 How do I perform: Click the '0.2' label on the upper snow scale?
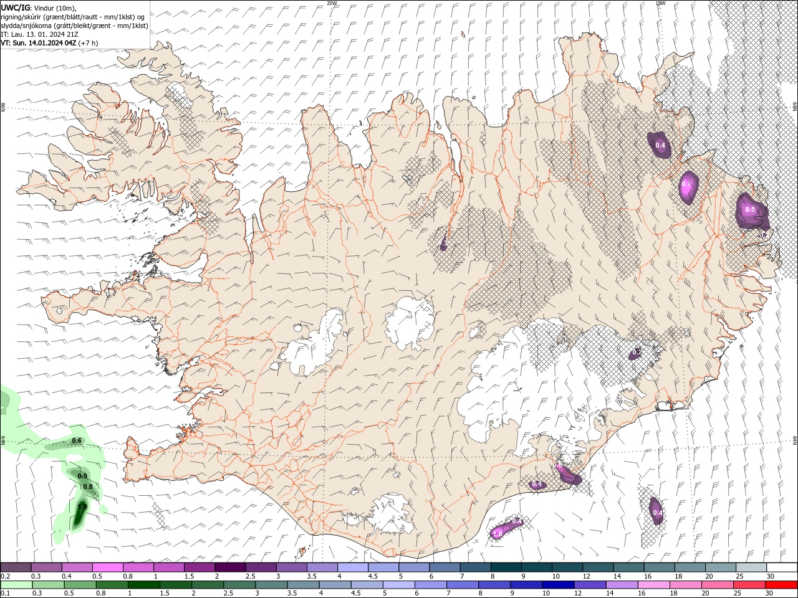[6, 576]
